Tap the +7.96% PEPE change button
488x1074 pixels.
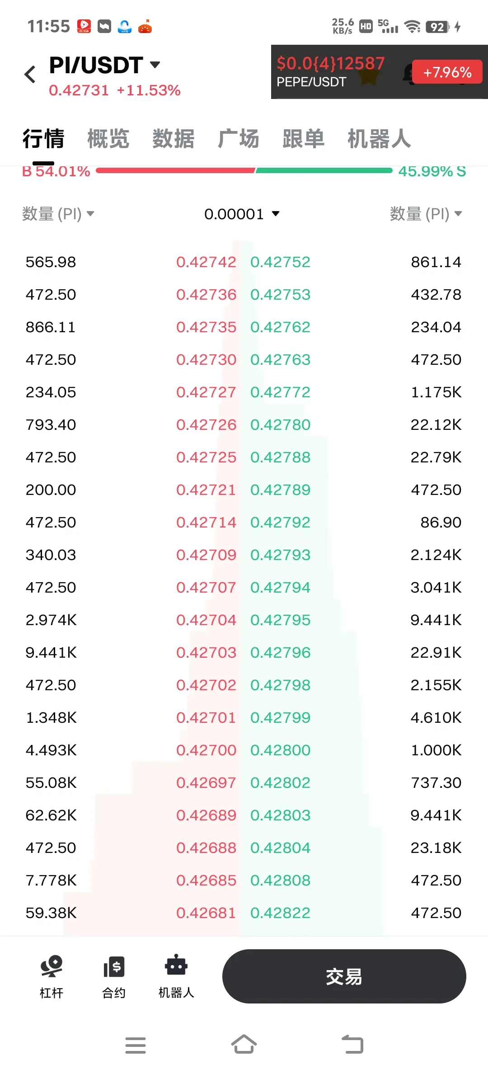(x=447, y=72)
